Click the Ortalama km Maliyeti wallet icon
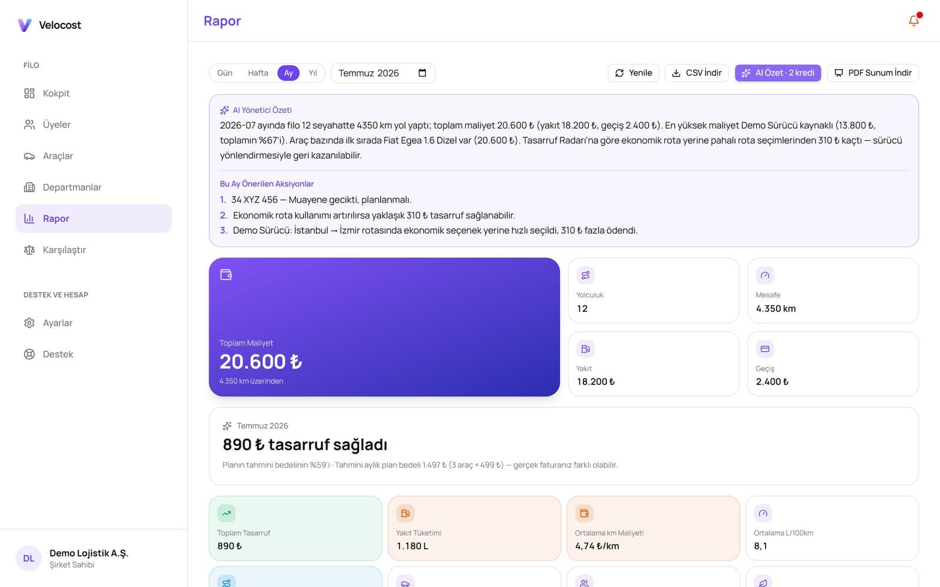Viewport: 940px width, 587px height. [x=584, y=513]
